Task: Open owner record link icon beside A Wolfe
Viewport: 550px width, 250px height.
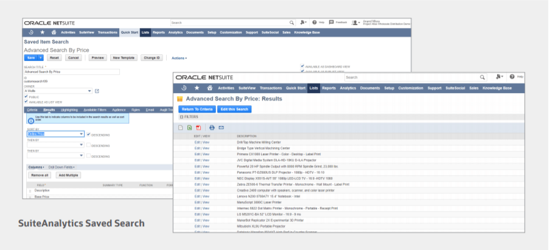Action: pos(97,91)
